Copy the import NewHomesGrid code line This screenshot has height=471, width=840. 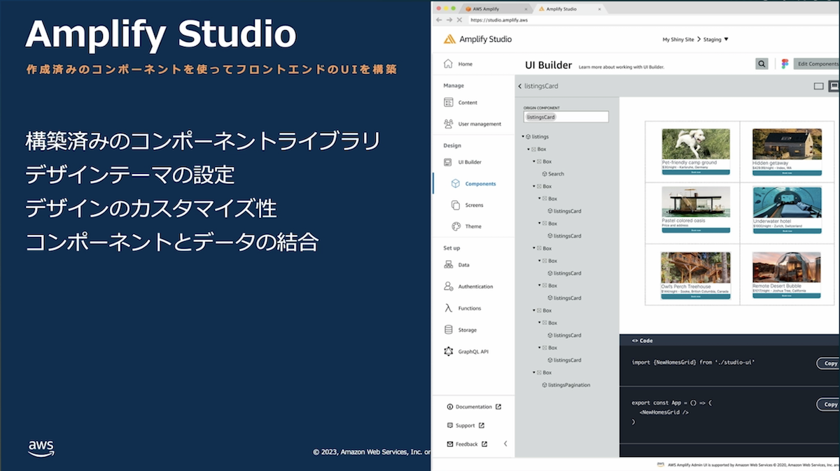[x=829, y=363]
